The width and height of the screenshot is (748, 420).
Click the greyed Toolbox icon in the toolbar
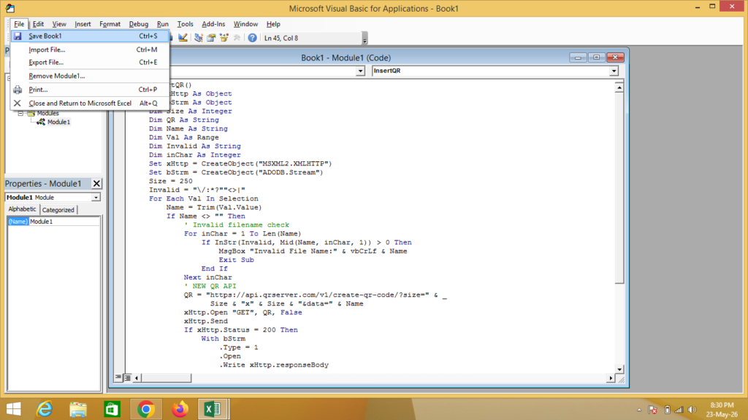point(237,38)
